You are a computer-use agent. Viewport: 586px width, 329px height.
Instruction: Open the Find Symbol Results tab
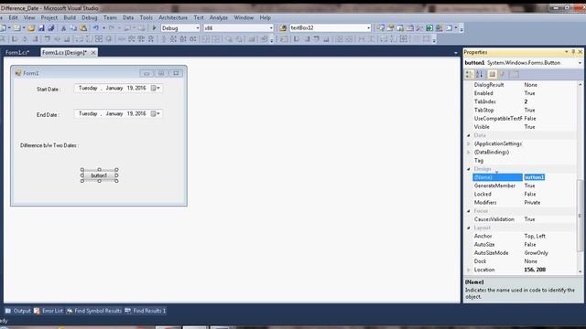point(94,311)
